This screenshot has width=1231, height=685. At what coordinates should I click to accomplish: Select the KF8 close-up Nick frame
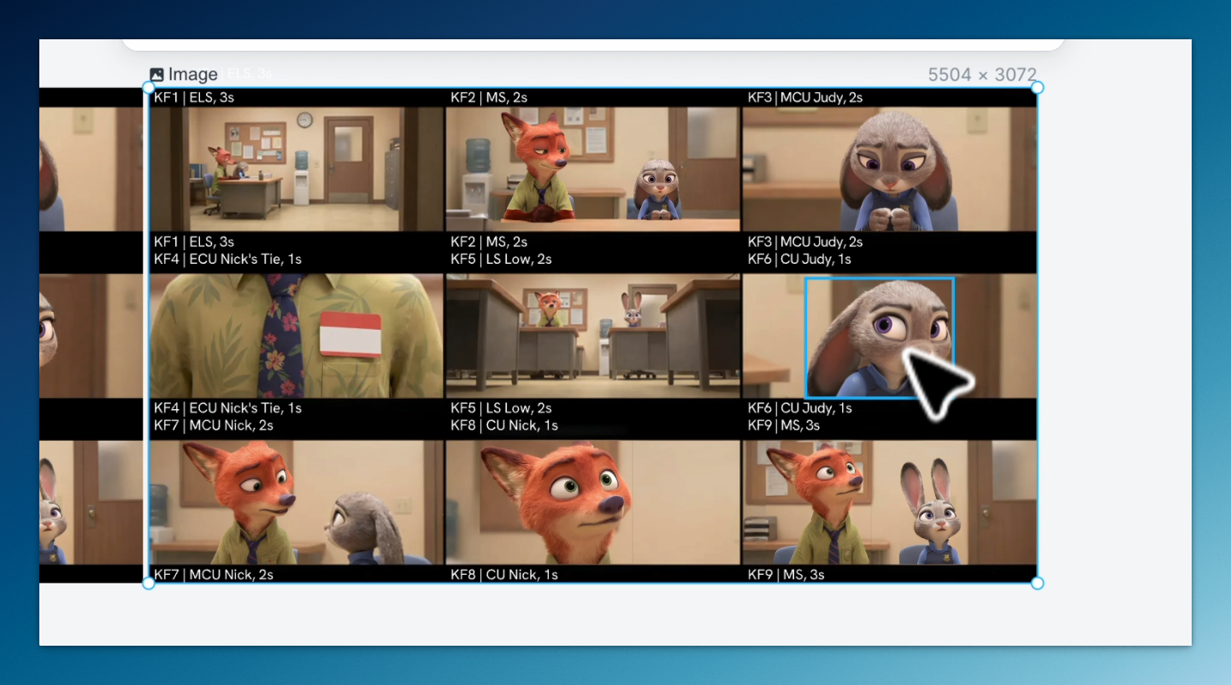592,502
